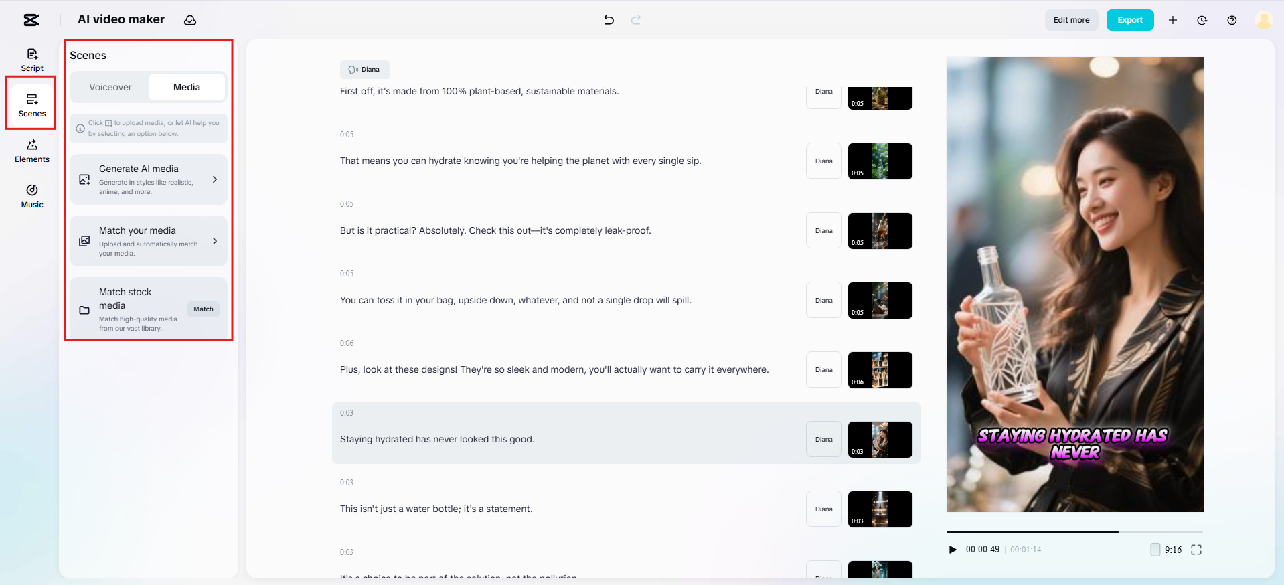Image resolution: width=1284 pixels, height=585 pixels.
Task: Enter fullscreen preview mode
Action: (1196, 550)
